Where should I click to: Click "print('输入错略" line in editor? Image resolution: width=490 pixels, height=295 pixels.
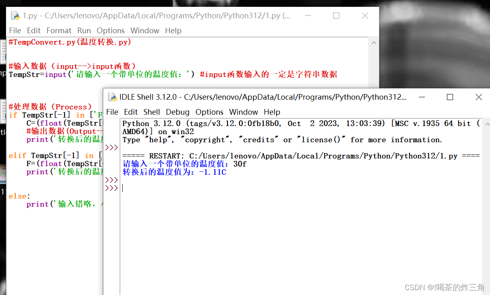65,204
